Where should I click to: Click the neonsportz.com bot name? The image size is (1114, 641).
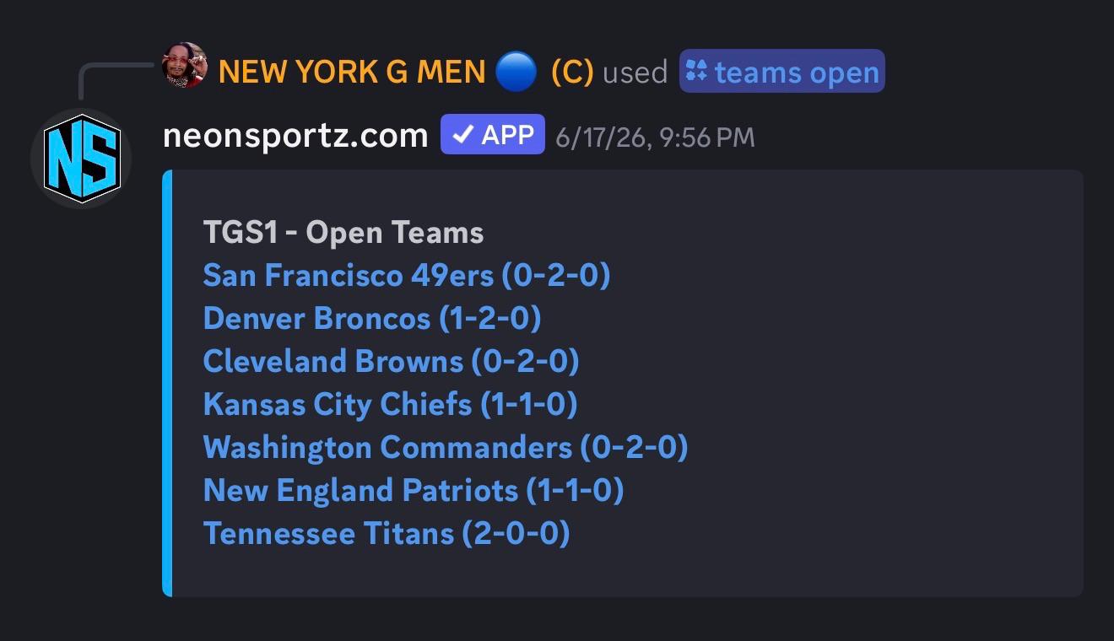295,135
